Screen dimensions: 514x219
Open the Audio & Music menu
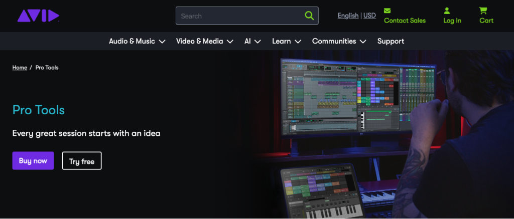pyautogui.click(x=132, y=41)
